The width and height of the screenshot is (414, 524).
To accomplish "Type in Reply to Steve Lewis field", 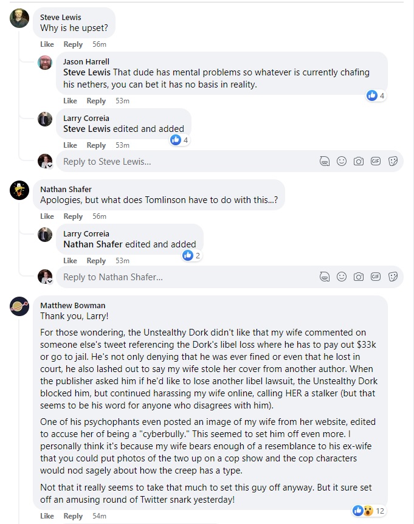I will pos(182,161).
